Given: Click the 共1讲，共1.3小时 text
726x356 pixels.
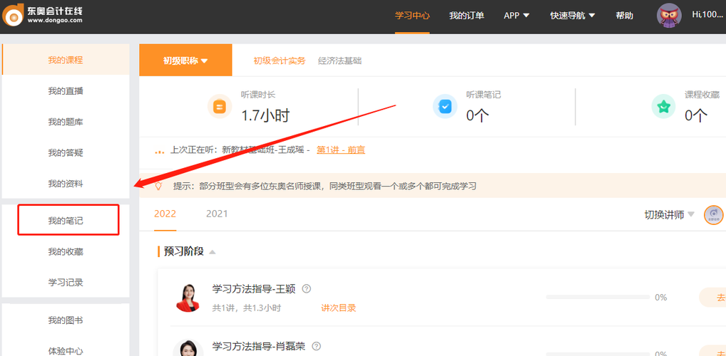Looking at the screenshot, I should [x=246, y=308].
